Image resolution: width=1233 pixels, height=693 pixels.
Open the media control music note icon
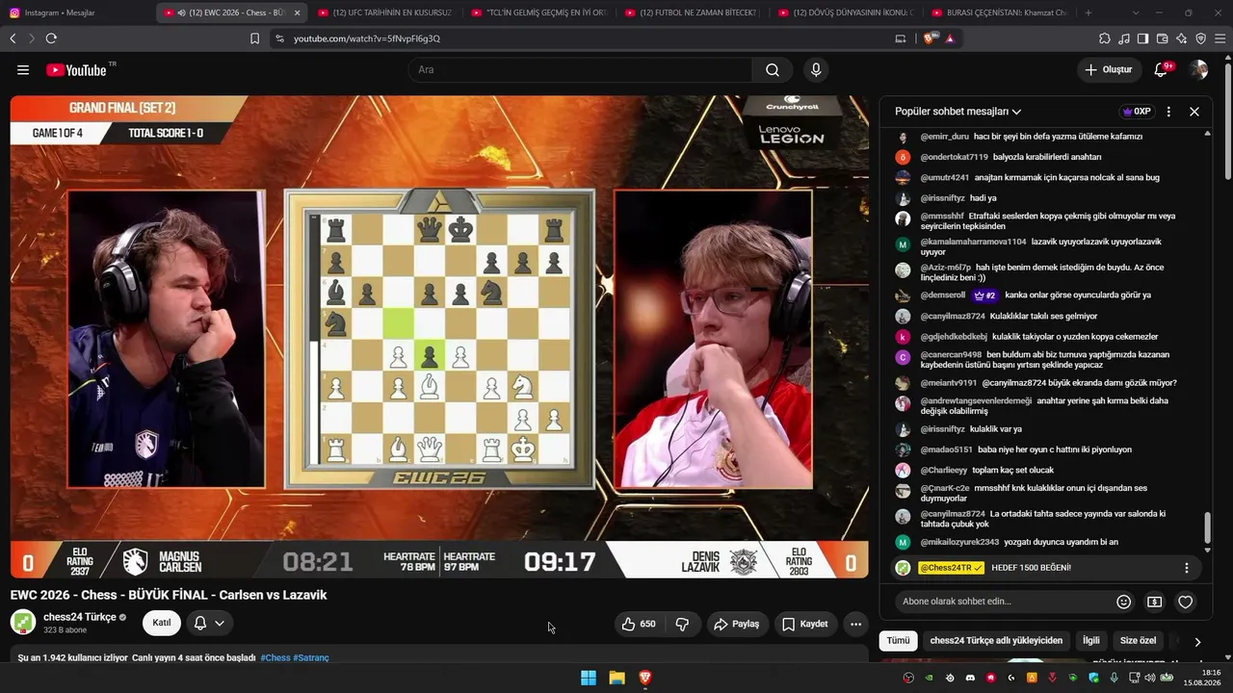click(1124, 38)
